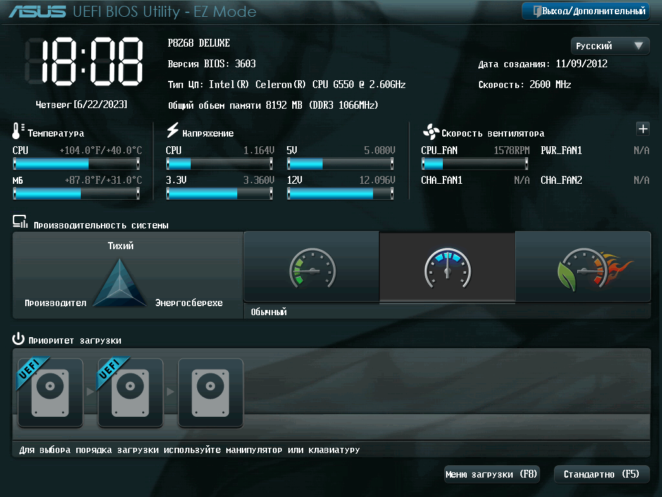Click the 5V voltage bar
The width and height of the screenshot is (662, 497).
340,164
